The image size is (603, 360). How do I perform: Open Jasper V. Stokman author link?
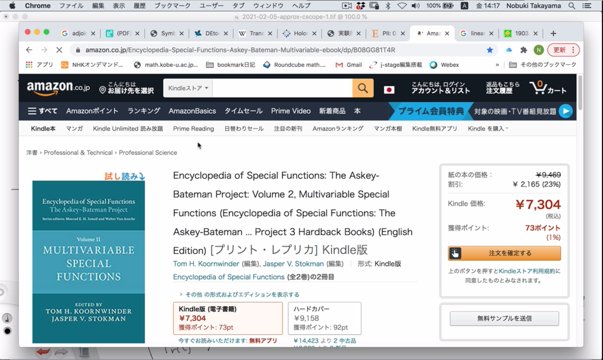(293, 264)
